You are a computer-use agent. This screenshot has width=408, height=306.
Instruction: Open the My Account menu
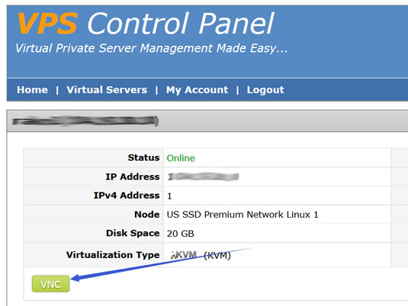(197, 90)
